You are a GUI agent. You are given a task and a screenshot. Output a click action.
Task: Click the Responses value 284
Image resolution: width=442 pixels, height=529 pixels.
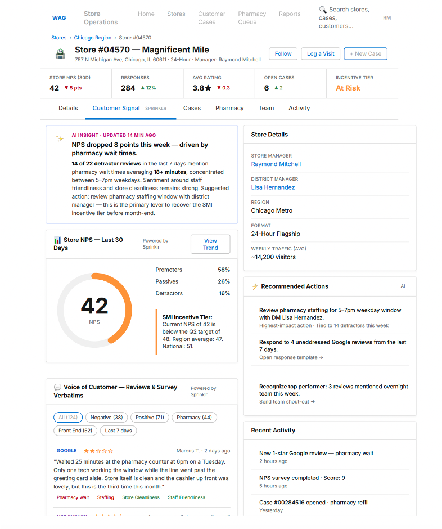[128, 88]
